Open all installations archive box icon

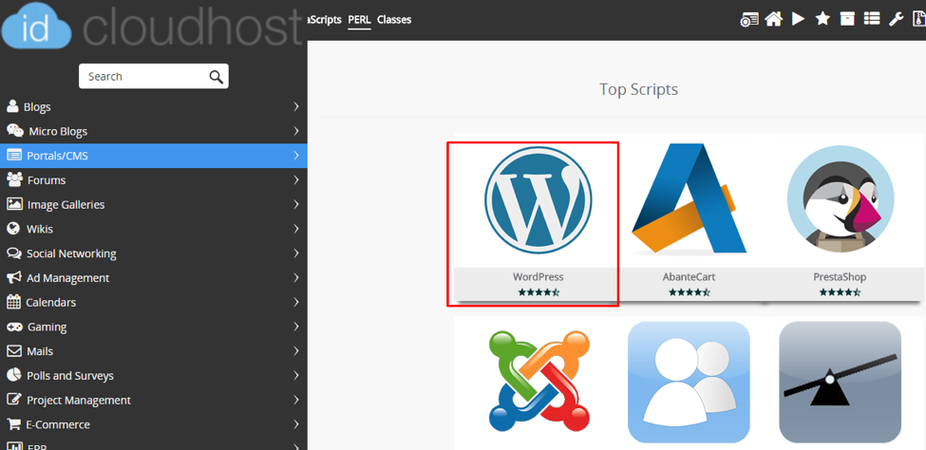(x=847, y=20)
